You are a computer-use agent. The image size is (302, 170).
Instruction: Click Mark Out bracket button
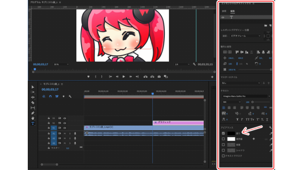coord(102,77)
